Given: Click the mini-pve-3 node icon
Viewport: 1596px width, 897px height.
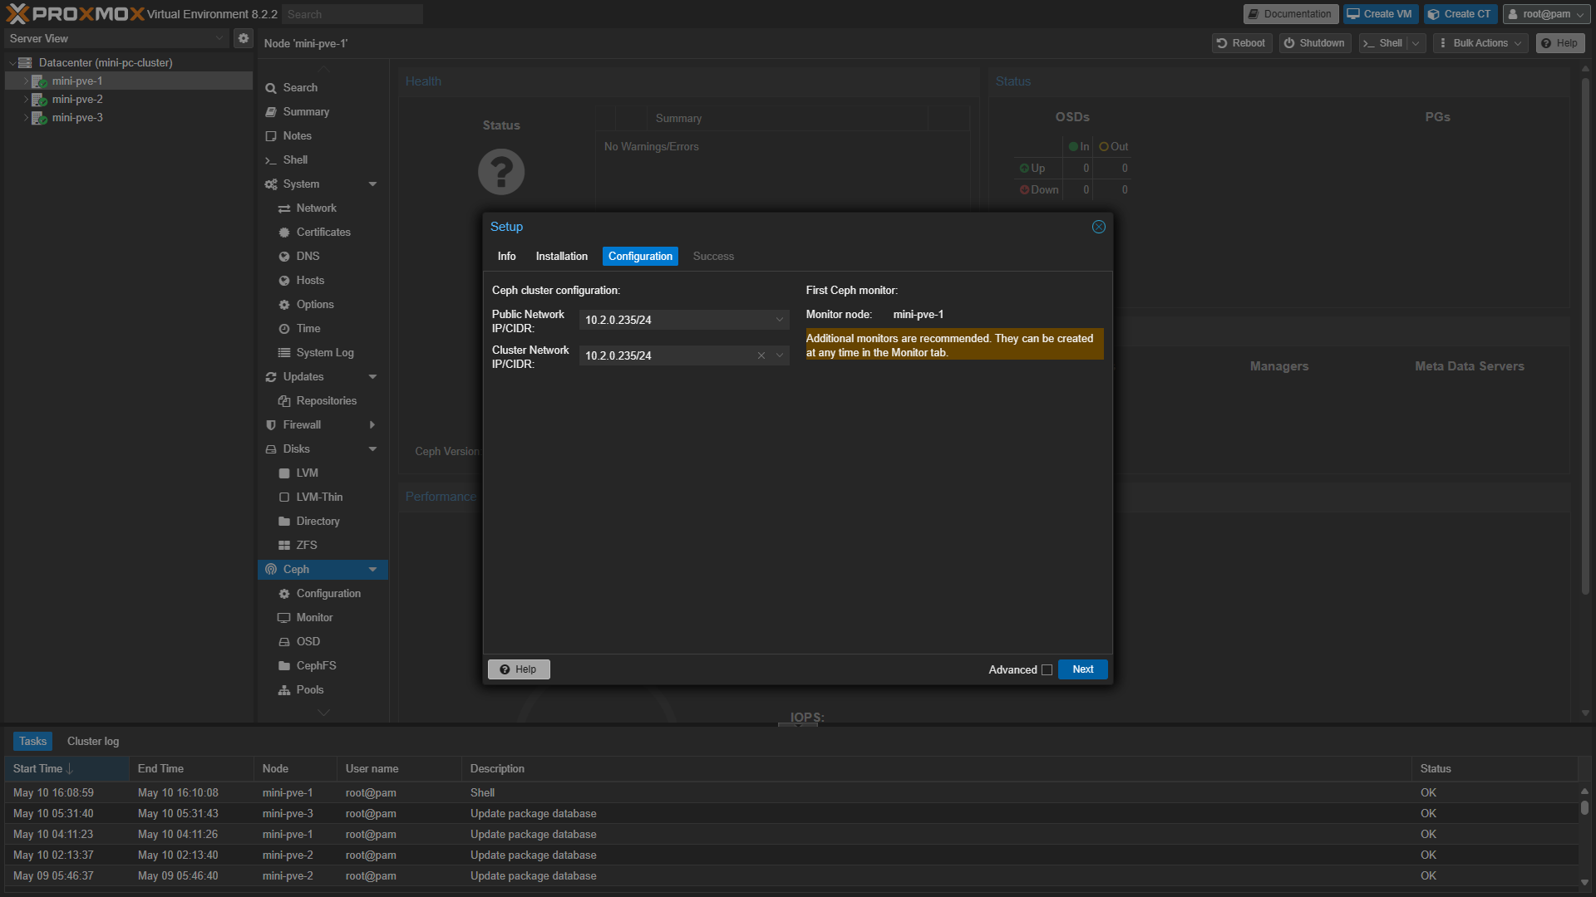Looking at the screenshot, I should point(39,118).
